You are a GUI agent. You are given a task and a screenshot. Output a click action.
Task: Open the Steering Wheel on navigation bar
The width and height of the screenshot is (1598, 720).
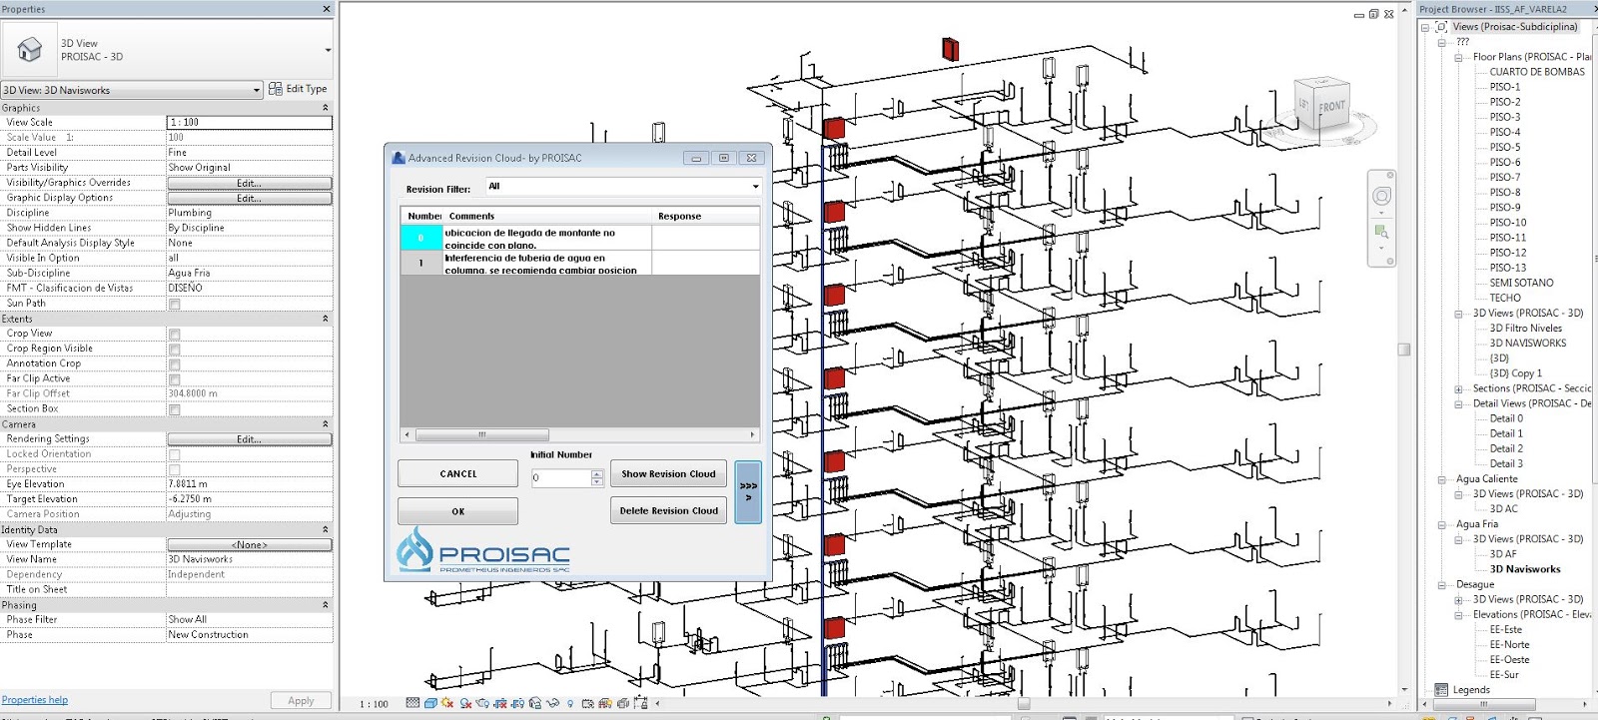(1381, 196)
